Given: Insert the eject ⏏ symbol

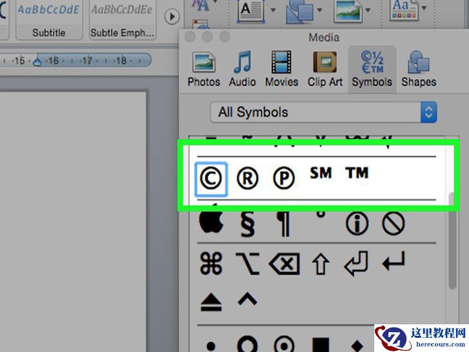Looking at the screenshot, I should coord(211,302).
